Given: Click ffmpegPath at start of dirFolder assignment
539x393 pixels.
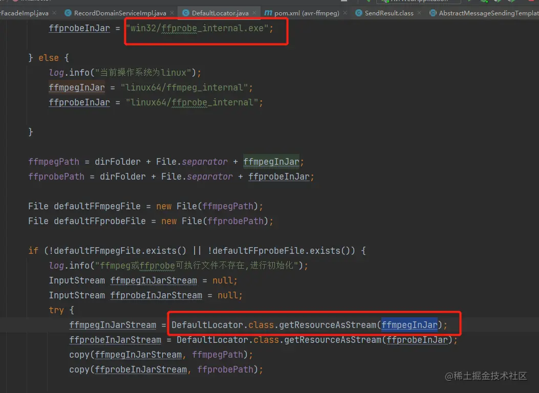Looking at the screenshot, I should (x=54, y=162).
